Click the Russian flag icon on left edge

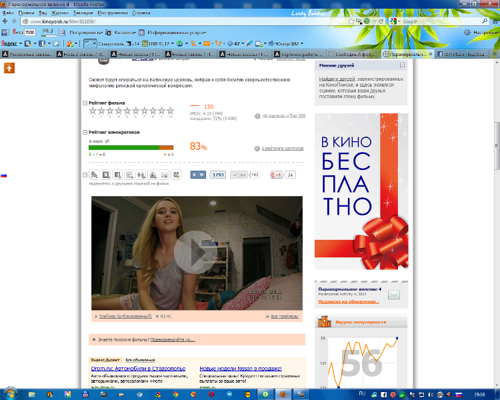[x=3, y=175]
